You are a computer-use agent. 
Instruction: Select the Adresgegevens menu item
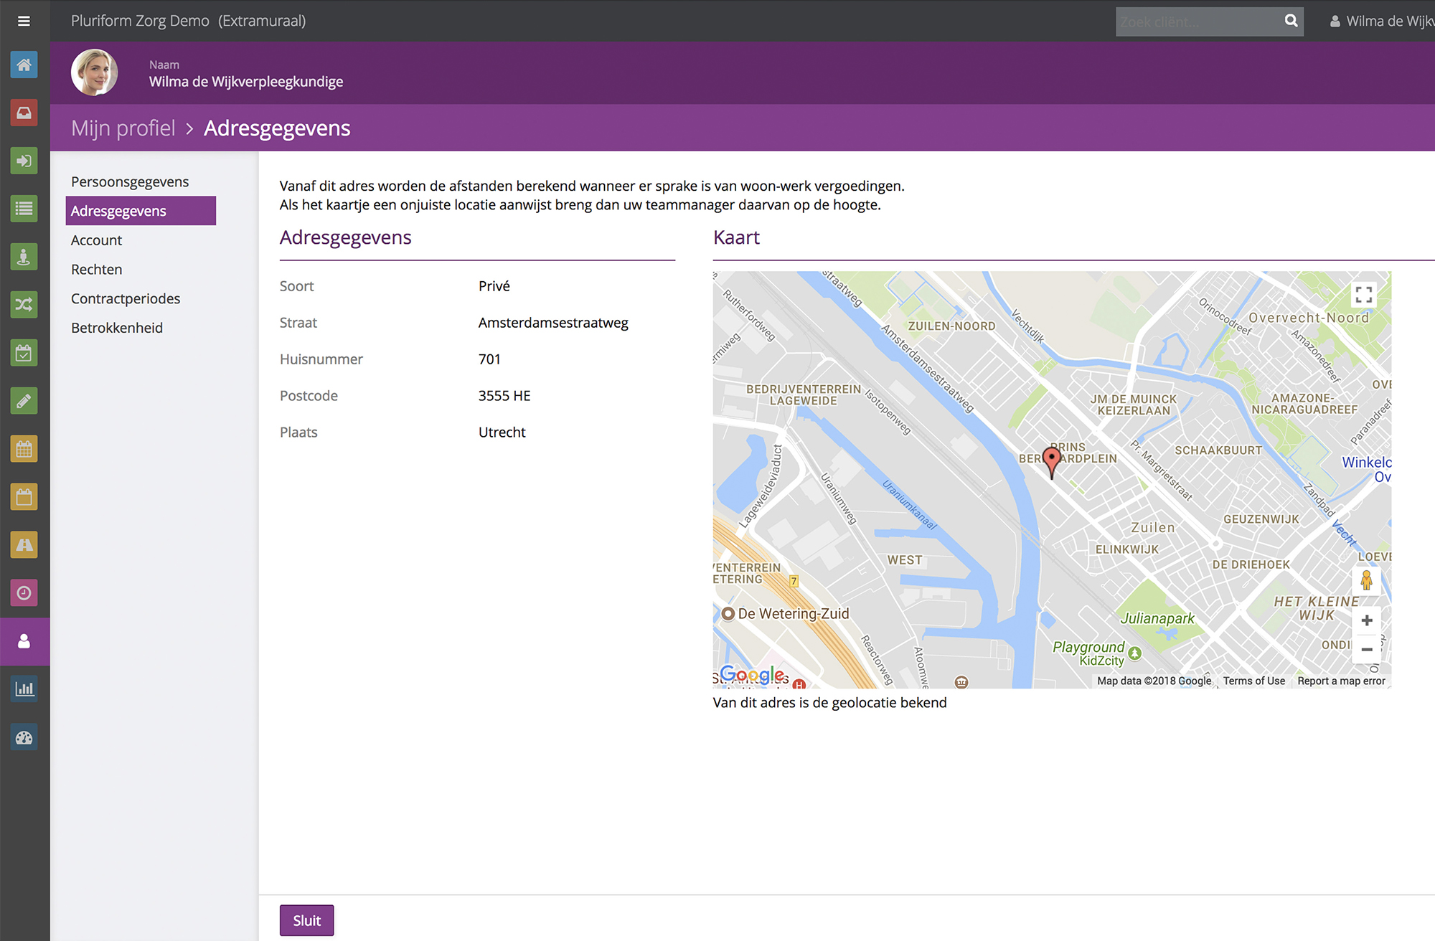tap(141, 211)
